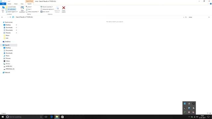This screenshot has height=119, width=212.
Task: Open the Action Center notifications icon
Action: [208, 117]
